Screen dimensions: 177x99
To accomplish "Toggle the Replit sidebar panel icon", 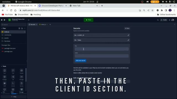I will click(2, 20).
